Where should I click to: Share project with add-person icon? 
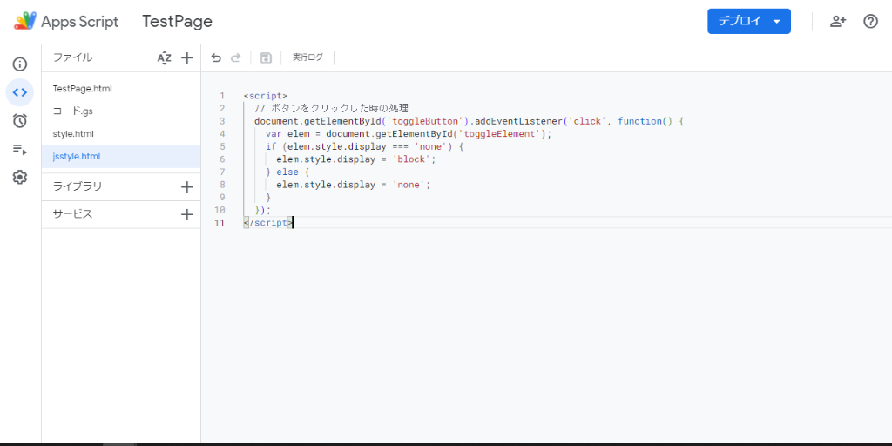[837, 22]
